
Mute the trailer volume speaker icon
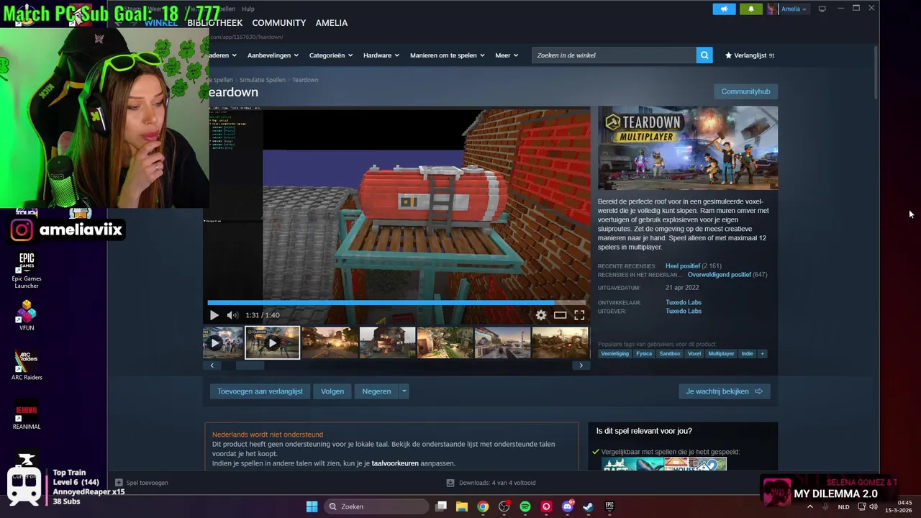coord(232,315)
